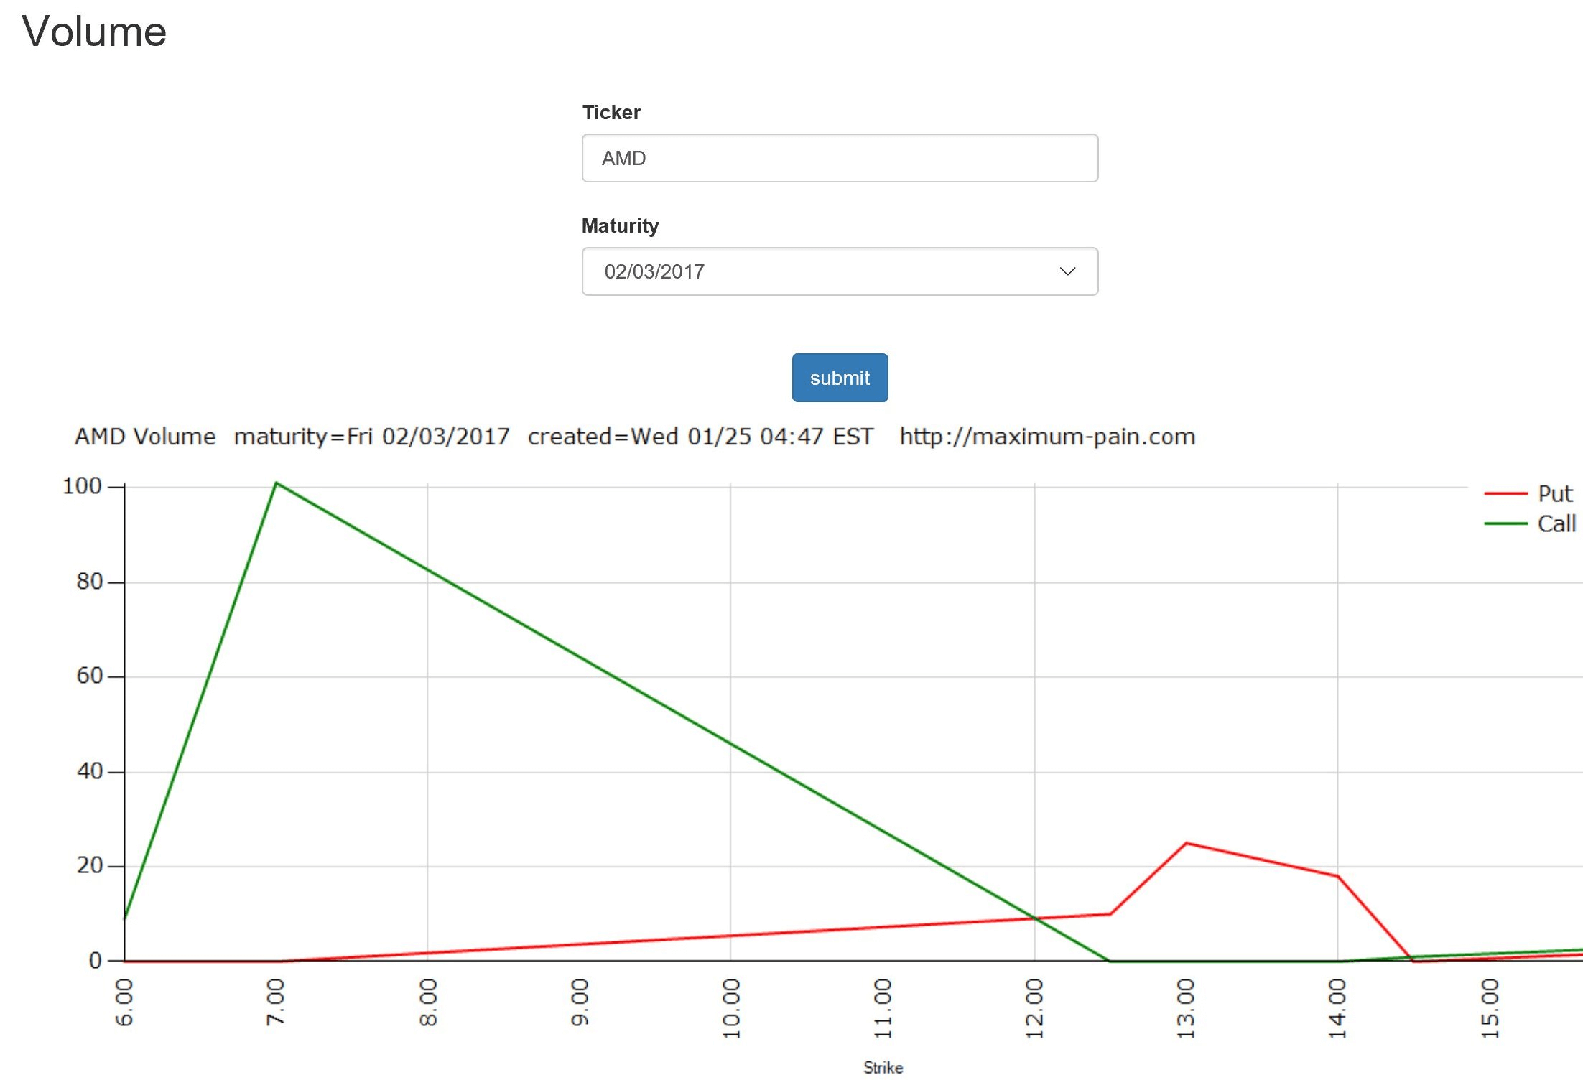Click the 6.00 strike axis label
The image size is (1583, 1080).
pyautogui.click(x=124, y=1002)
